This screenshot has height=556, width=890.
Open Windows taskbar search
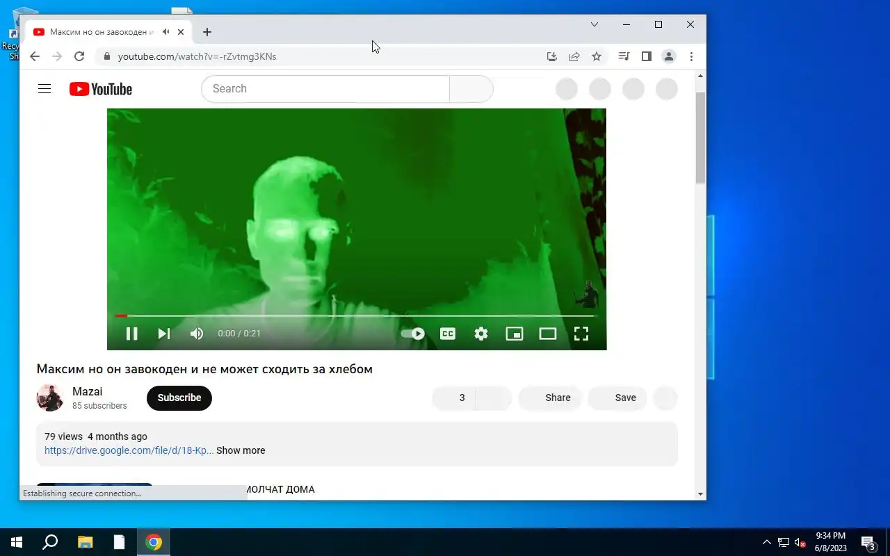coord(50,542)
